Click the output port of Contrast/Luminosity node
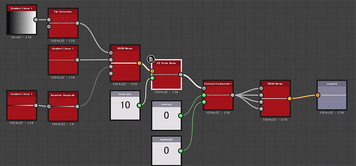356x166 pixels. pyautogui.click(x=232, y=95)
